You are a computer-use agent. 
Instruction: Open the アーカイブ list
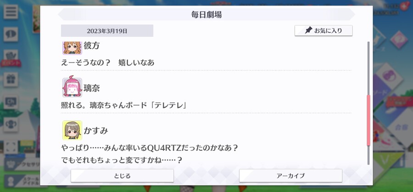tap(290, 176)
